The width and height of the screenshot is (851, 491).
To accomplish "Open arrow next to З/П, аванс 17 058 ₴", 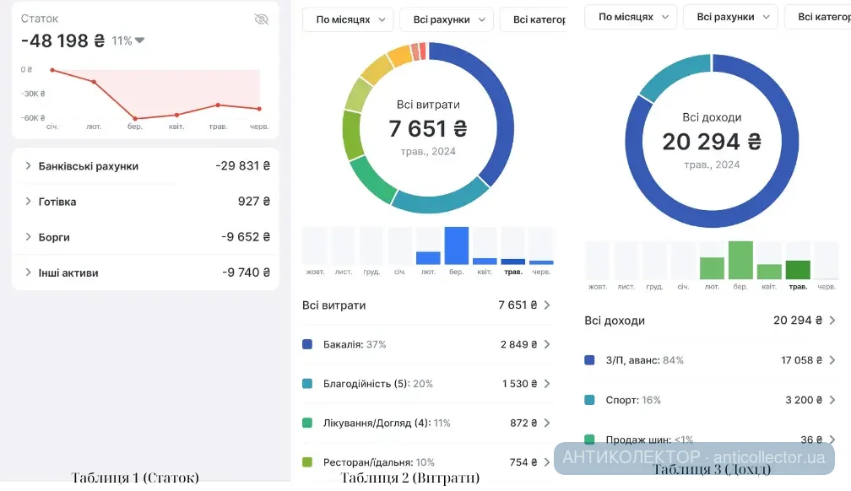I will click(832, 360).
